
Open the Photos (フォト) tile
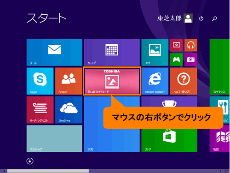(x=155, y=52)
